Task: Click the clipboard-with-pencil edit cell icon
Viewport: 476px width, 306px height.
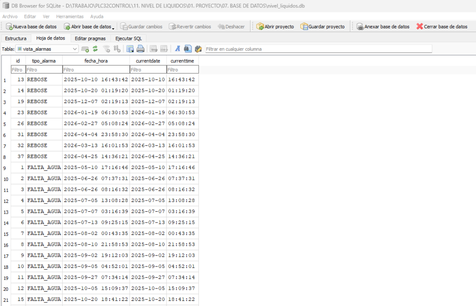Action: coord(198,49)
